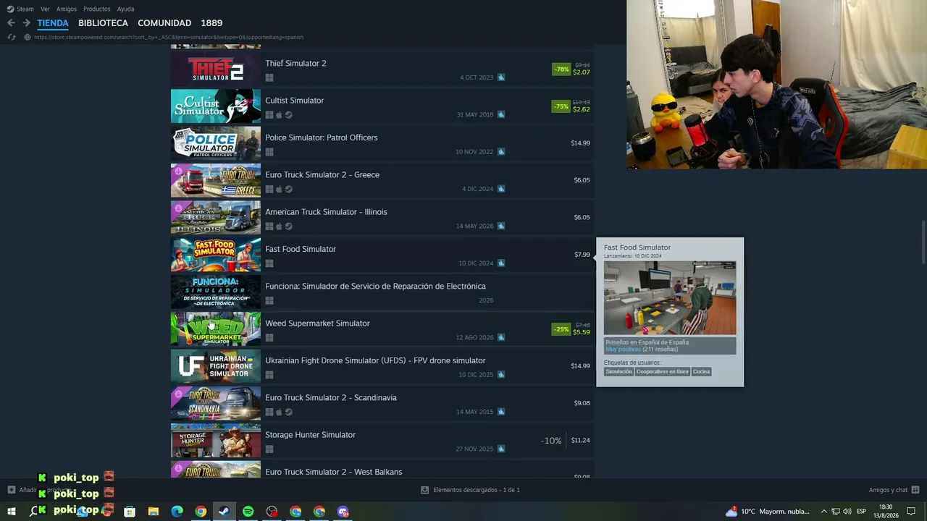The width and height of the screenshot is (927, 521).
Task: Open downloads status Elementos descargados
Action: coord(471,490)
